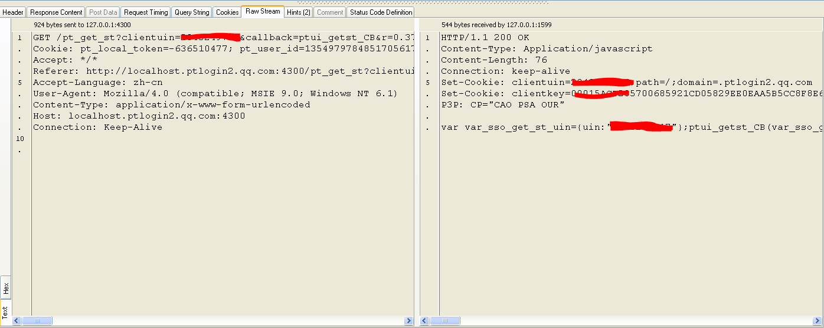The width and height of the screenshot is (824, 328).
Task: Click request pane's right scroll arrow
Action: (408, 321)
